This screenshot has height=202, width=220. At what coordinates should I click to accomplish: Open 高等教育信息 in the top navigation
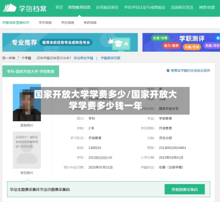point(79,7)
